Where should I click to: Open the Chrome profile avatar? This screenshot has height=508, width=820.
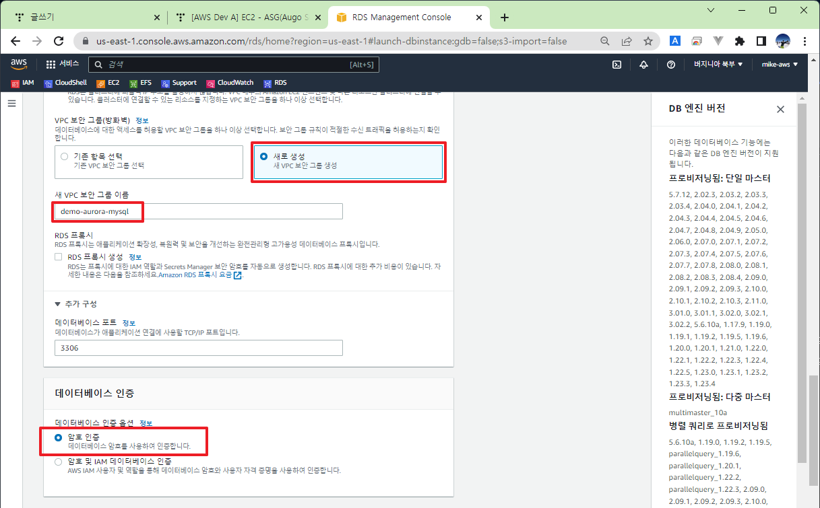tap(782, 41)
